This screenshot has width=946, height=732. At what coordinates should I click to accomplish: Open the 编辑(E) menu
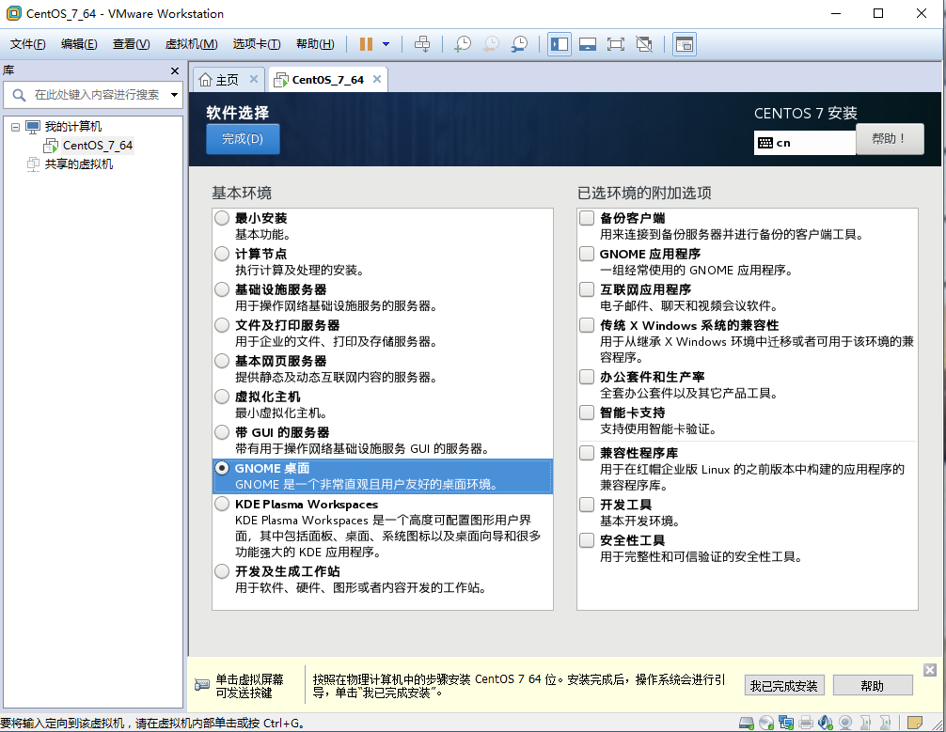79,44
